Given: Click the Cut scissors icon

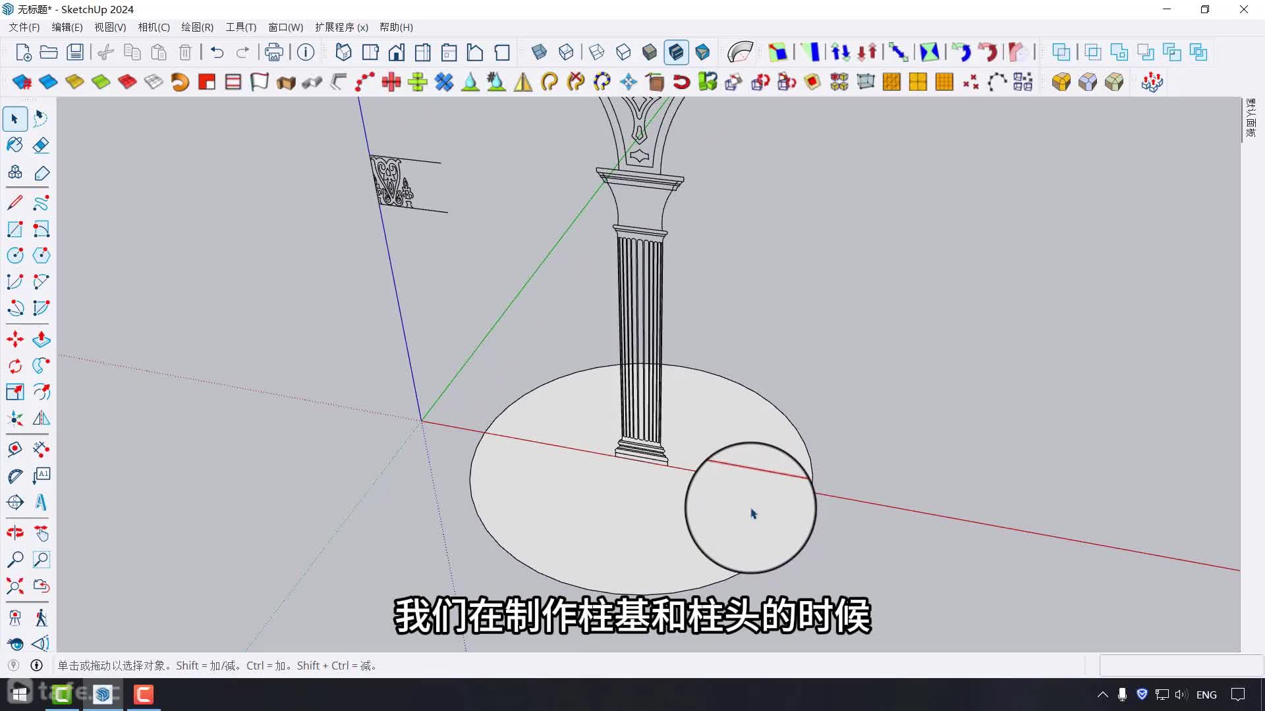Looking at the screenshot, I should point(105,52).
